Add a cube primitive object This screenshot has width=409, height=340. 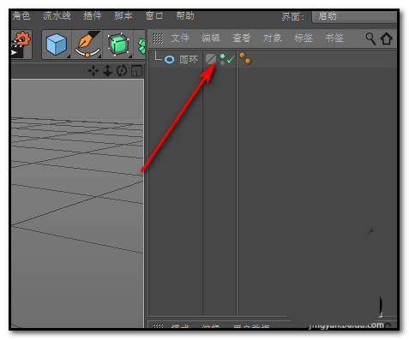tap(56, 45)
